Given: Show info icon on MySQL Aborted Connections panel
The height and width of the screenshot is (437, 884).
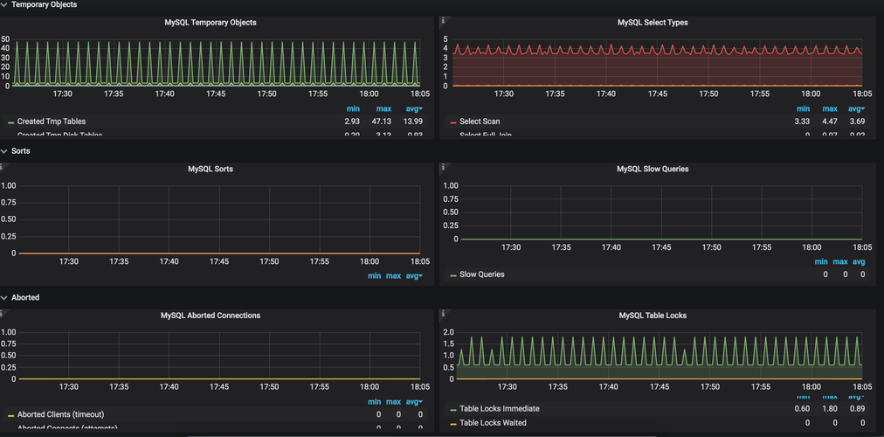Looking at the screenshot, I should pos(2,314).
